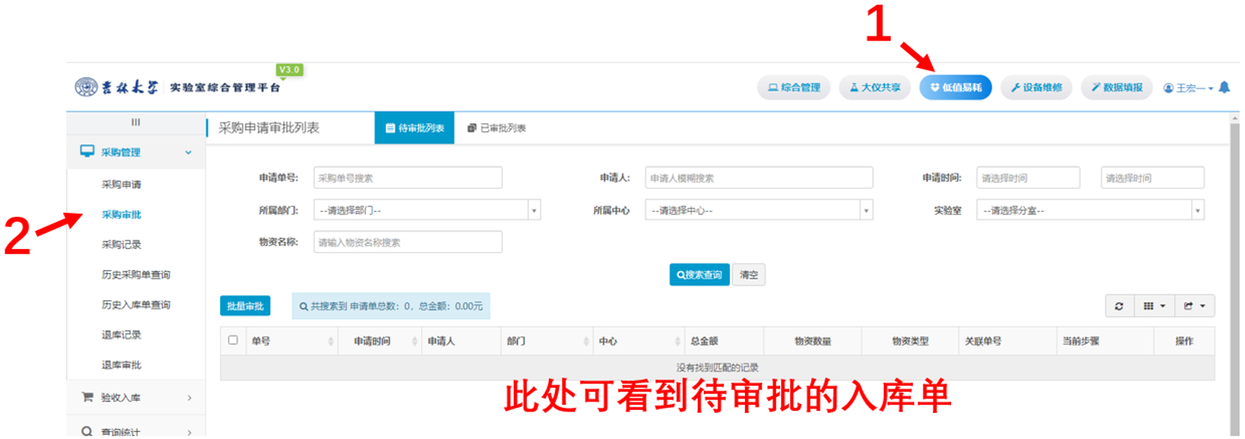Open 数据填报 module in top navigation

click(x=1117, y=88)
